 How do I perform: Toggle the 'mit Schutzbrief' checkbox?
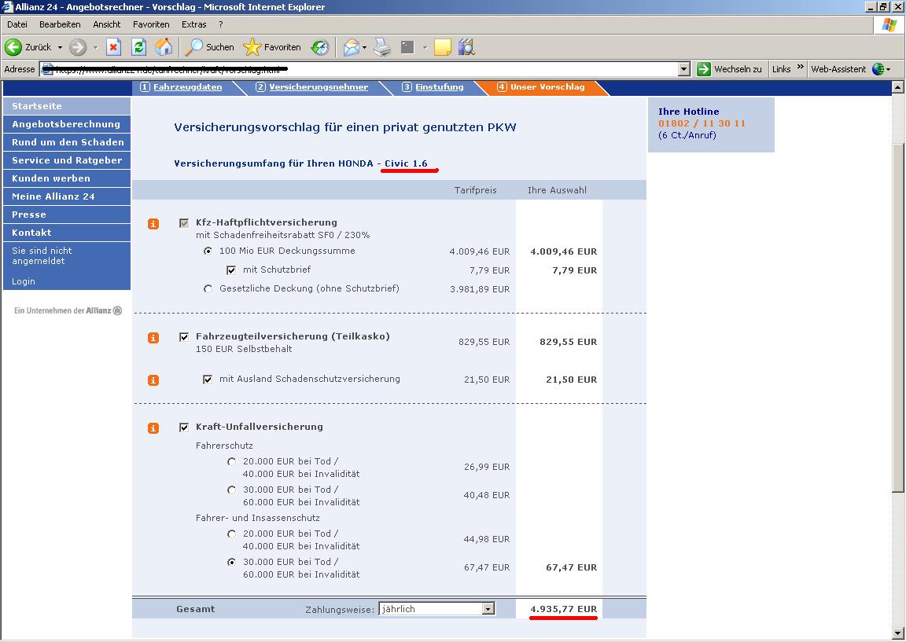231,270
